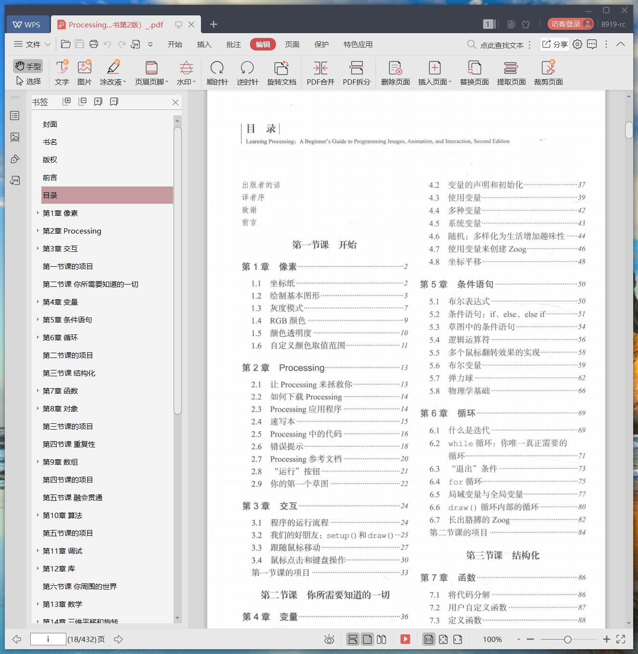
Task: Click the comment bubble icon near 分享
Action: pyautogui.click(x=592, y=44)
